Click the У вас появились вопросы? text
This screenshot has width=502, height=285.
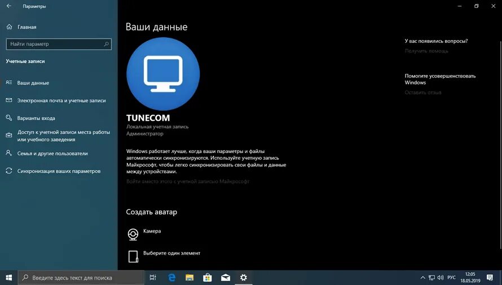[x=436, y=41]
